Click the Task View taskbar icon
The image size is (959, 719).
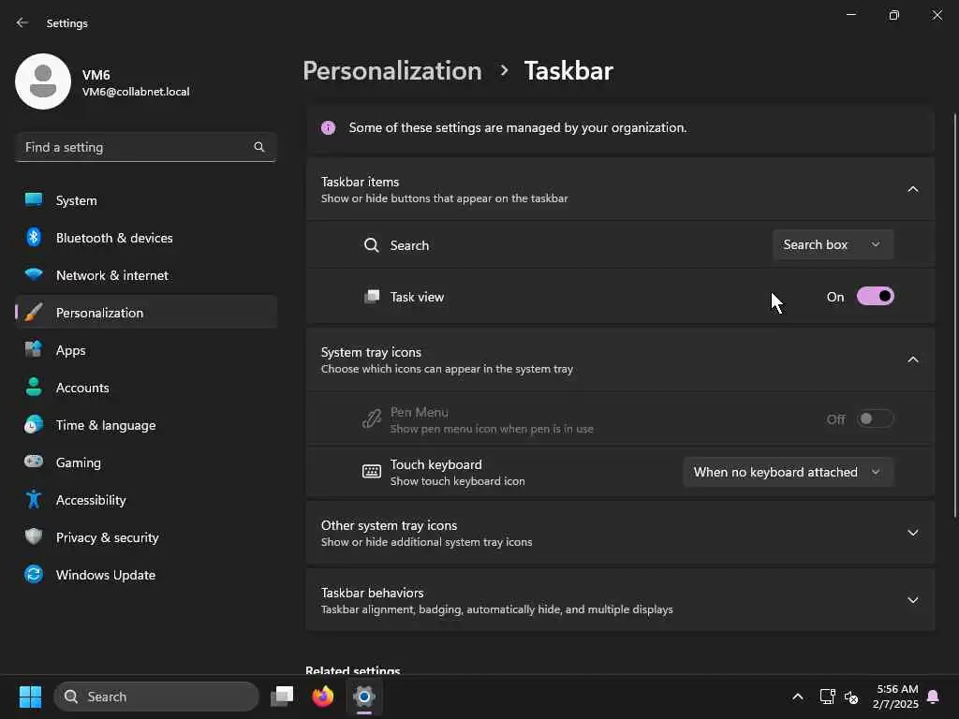282,697
